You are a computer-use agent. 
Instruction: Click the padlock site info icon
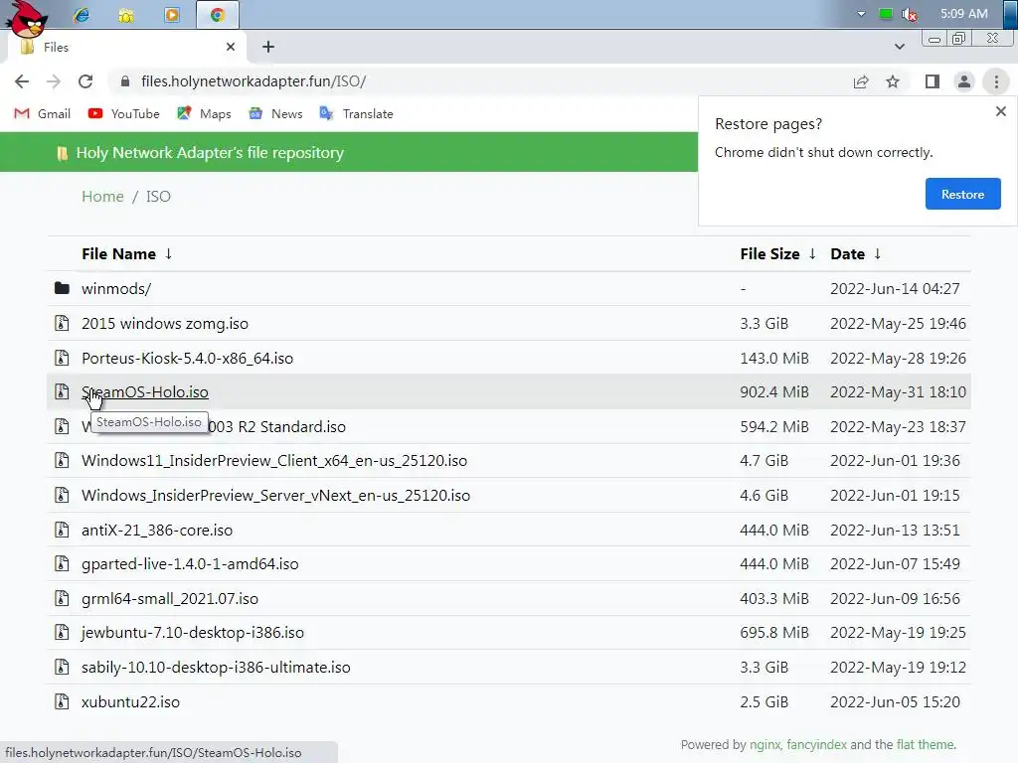coord(125,81)
